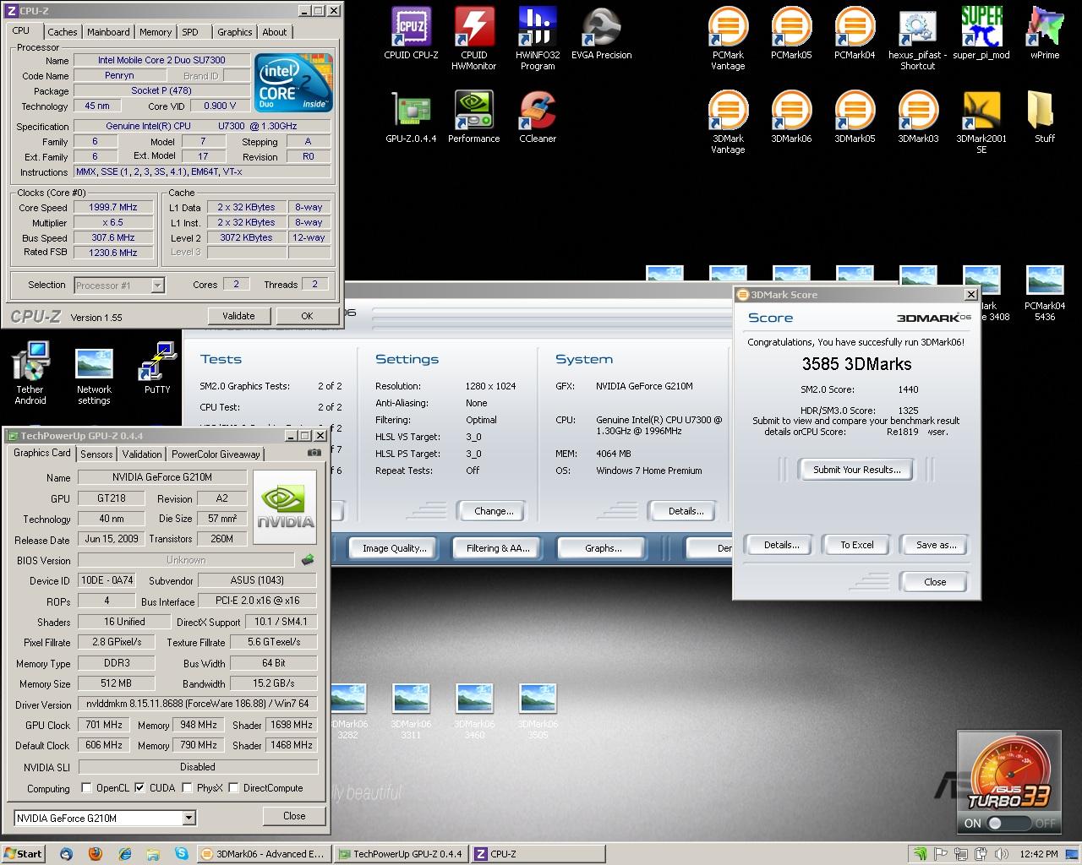Open Internet Explorer from quick launch
The image size is (1082, 865).
(125, 854)
